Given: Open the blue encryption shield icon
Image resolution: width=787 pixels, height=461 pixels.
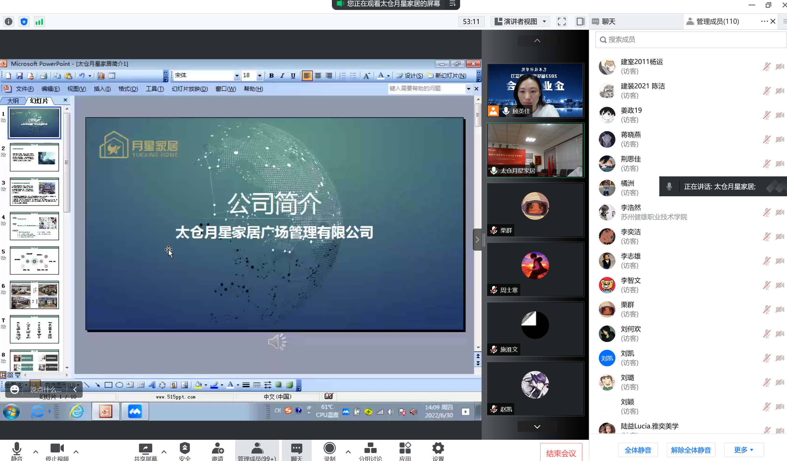Looking at the screenshot, I should (24, 22).
